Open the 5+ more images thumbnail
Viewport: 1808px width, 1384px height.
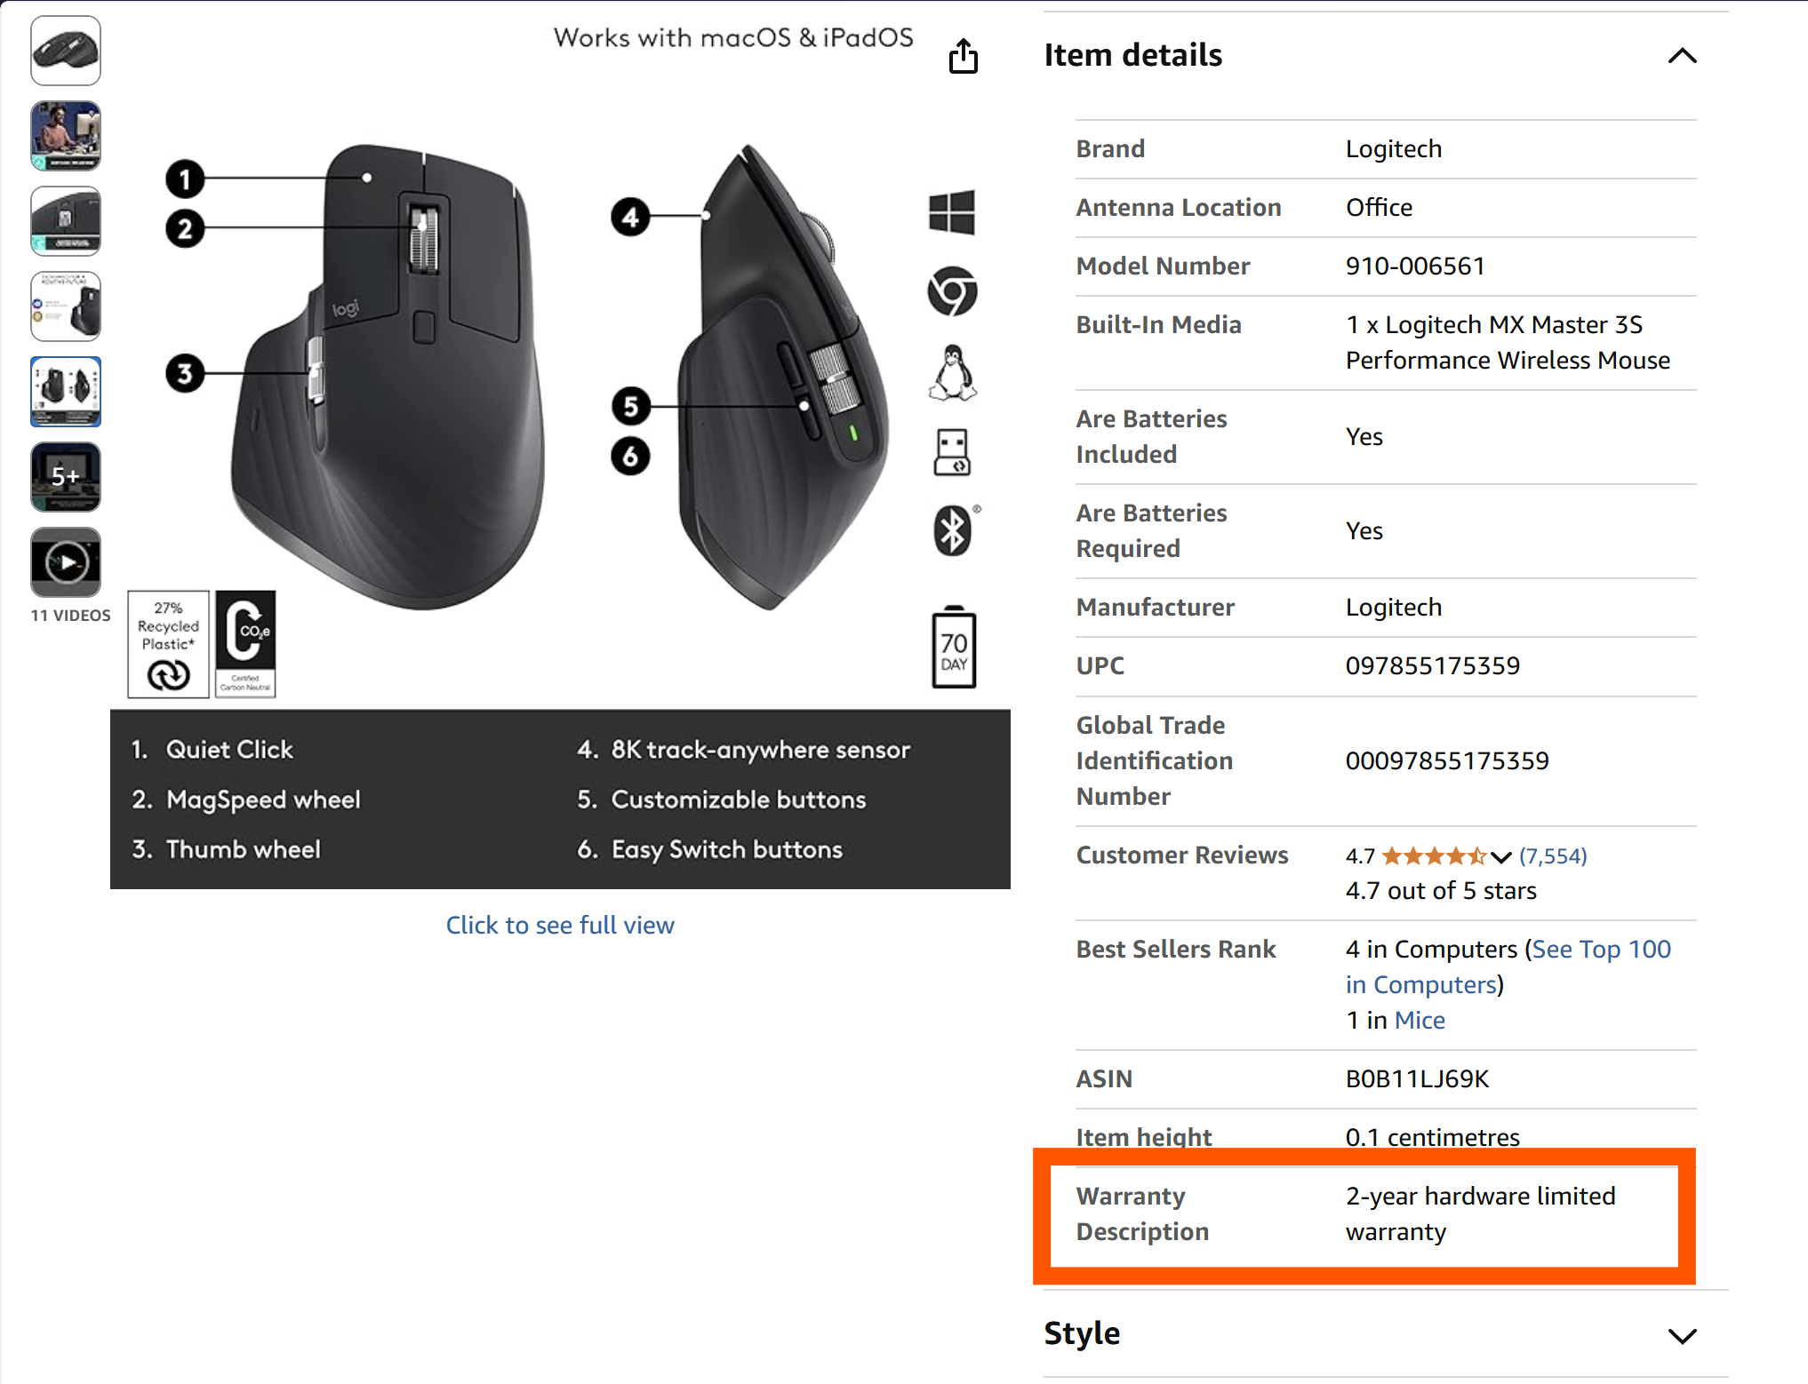tap(66, 477)
